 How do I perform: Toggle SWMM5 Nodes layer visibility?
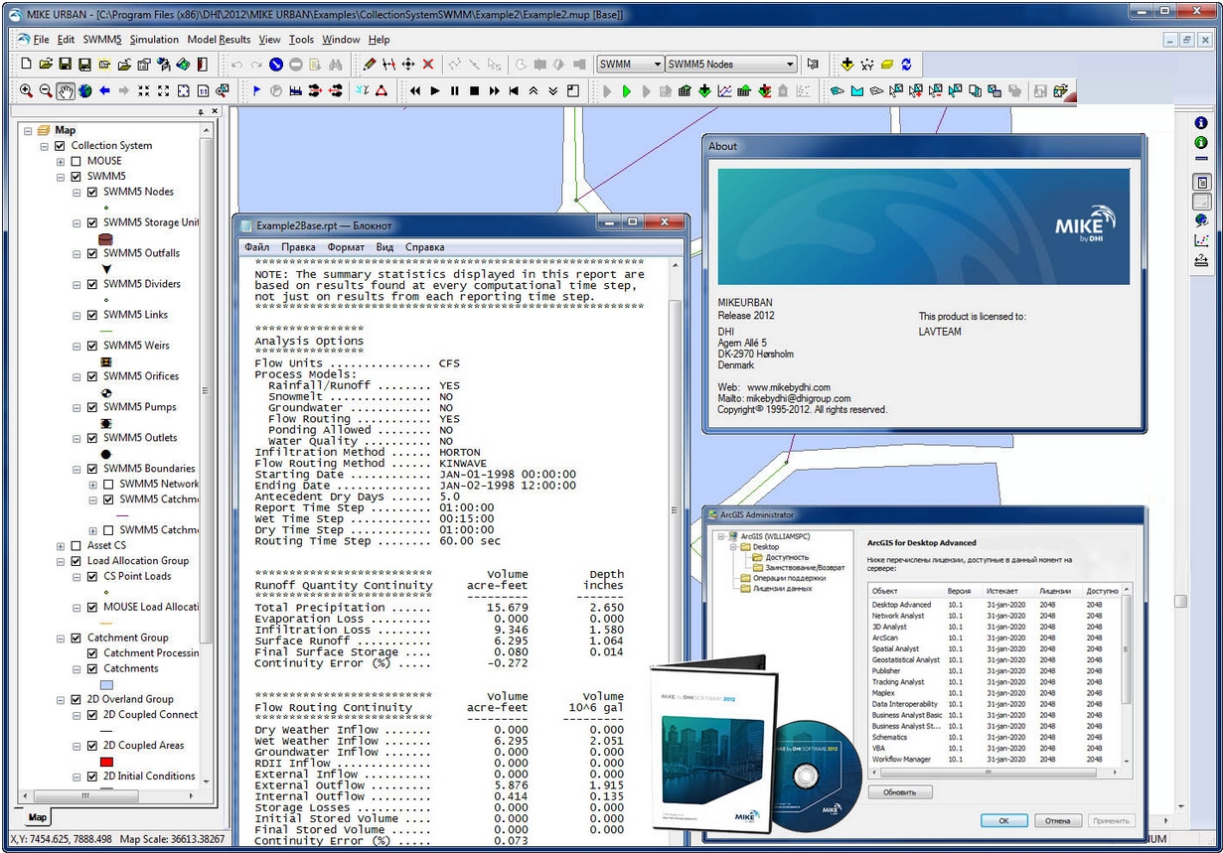[92, 192]
